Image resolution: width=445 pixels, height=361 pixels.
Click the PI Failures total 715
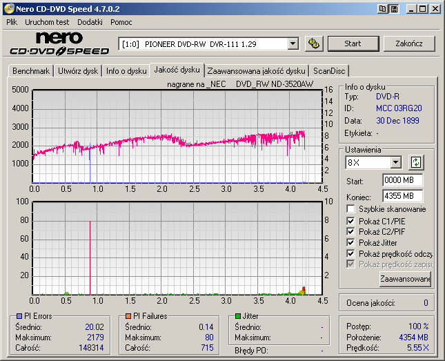click(x=207, y=348)
